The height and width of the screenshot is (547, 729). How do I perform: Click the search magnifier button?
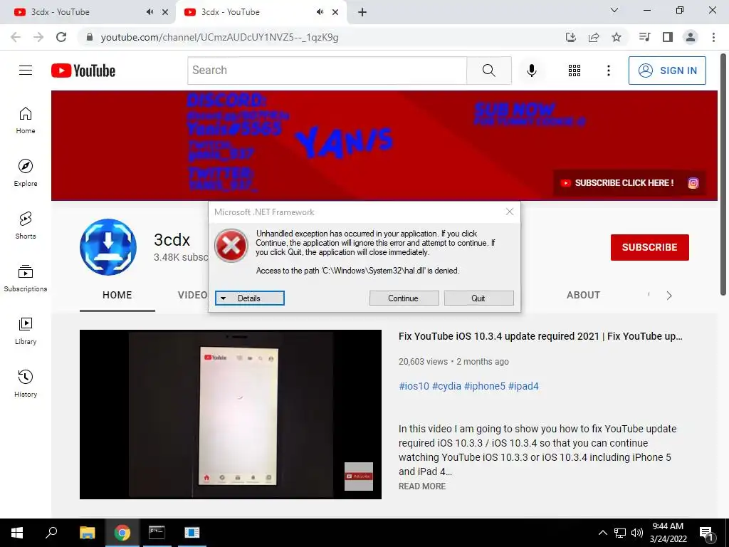pyautogui.click(x=488, y=71)
